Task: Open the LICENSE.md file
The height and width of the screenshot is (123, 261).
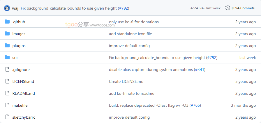Action: click(23, 81)
